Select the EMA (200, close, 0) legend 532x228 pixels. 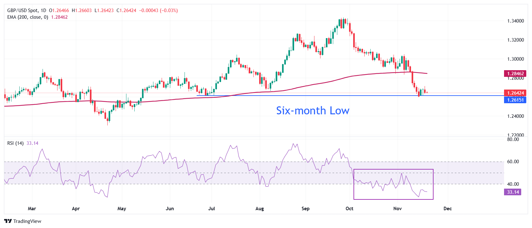point(28,17)
